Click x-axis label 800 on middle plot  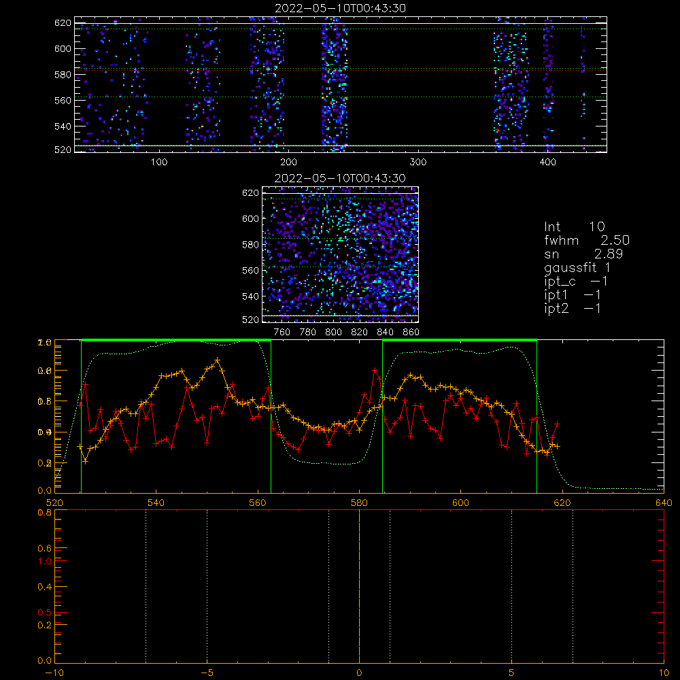(333, 333)
